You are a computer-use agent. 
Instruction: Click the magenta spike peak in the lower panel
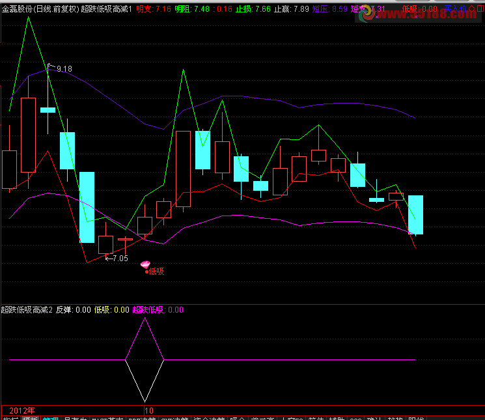(x=145, y=318)
